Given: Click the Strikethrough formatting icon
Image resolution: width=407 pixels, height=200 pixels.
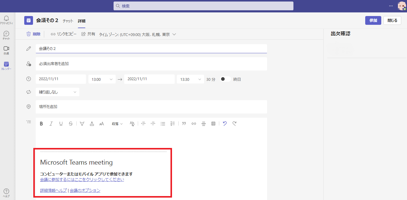Looking at the screenshot, I should tap(71, 123).
